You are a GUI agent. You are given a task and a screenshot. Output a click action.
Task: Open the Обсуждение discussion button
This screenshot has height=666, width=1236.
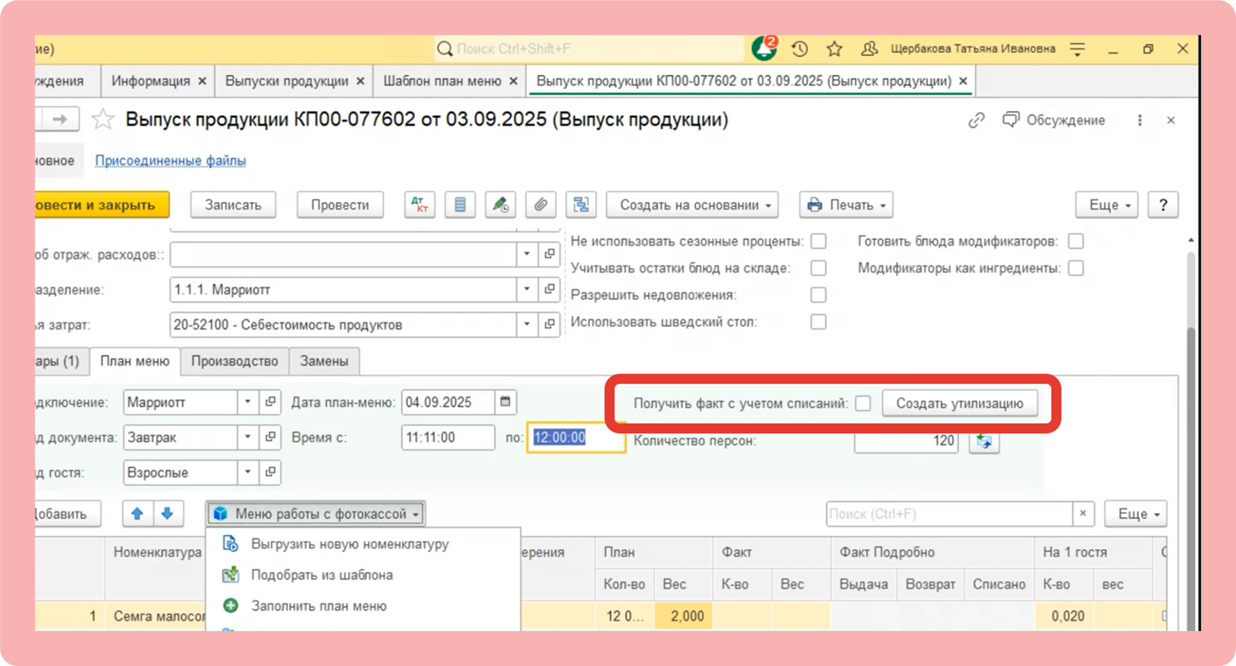click(1053, 121)
